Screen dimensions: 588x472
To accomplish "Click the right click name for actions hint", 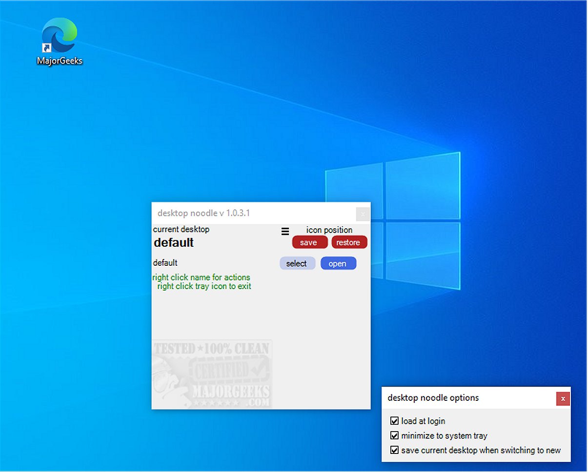I will (201, 277).
